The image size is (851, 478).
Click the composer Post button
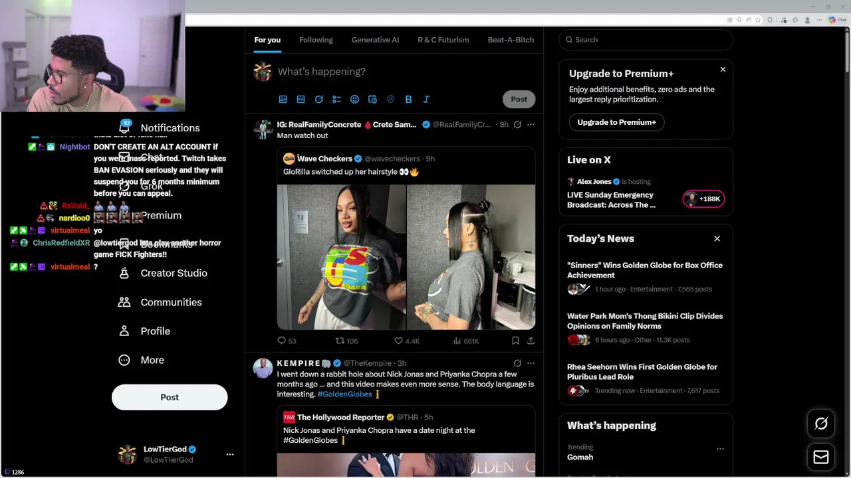pos(519,100)
